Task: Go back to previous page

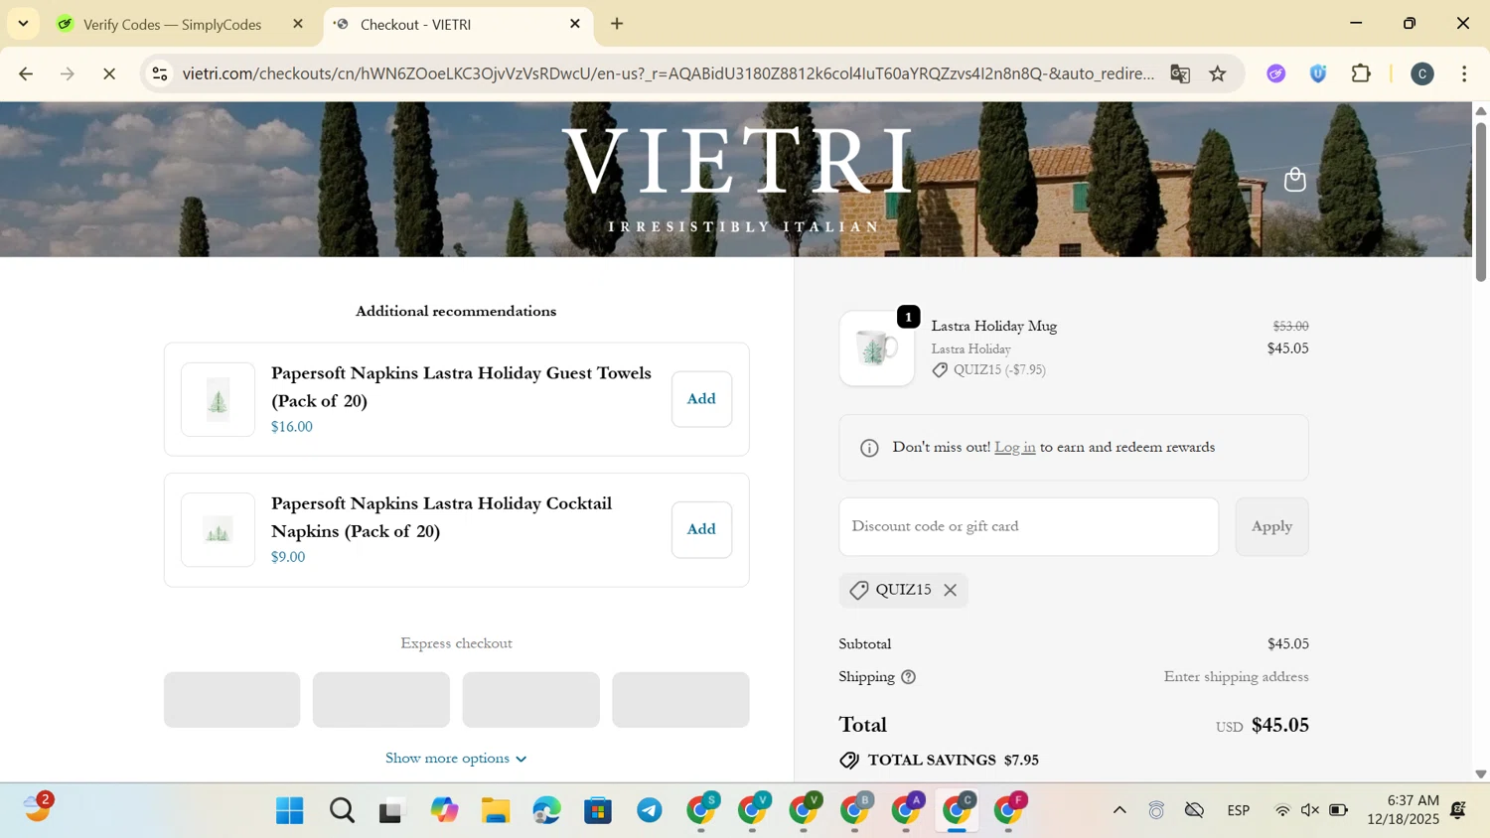Action: [x=26, y=74]
